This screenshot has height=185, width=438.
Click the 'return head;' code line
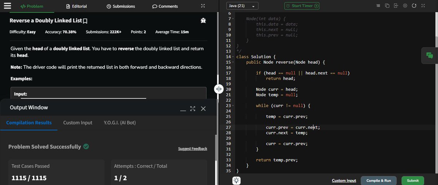(280, 79)
